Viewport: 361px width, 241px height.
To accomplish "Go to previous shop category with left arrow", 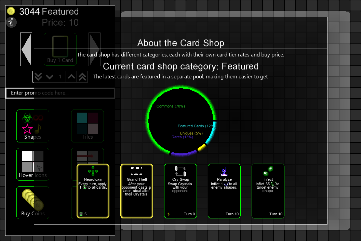I will tap(26, 49).
